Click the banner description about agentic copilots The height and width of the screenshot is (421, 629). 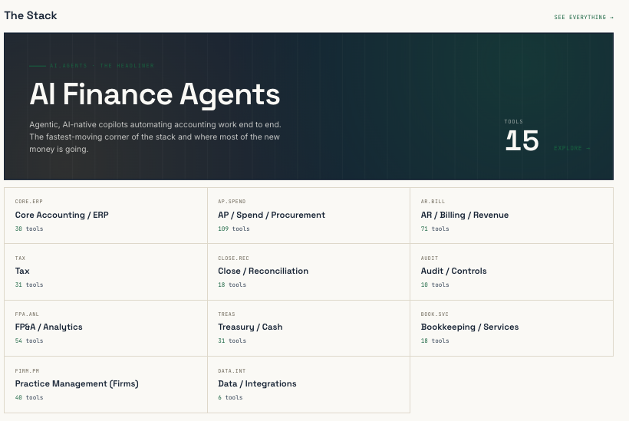click(x=155, y=136)
